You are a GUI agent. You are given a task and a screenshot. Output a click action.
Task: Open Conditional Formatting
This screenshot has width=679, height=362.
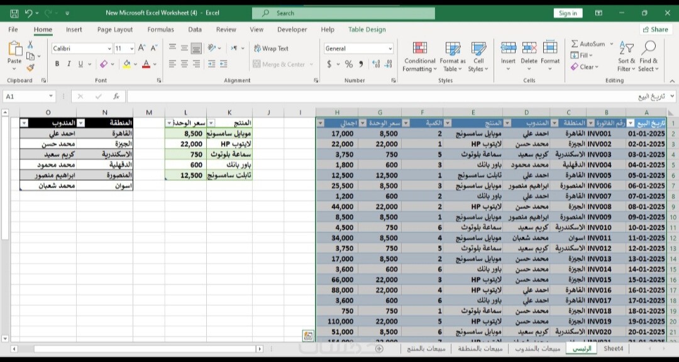click(x=419, y=57)
